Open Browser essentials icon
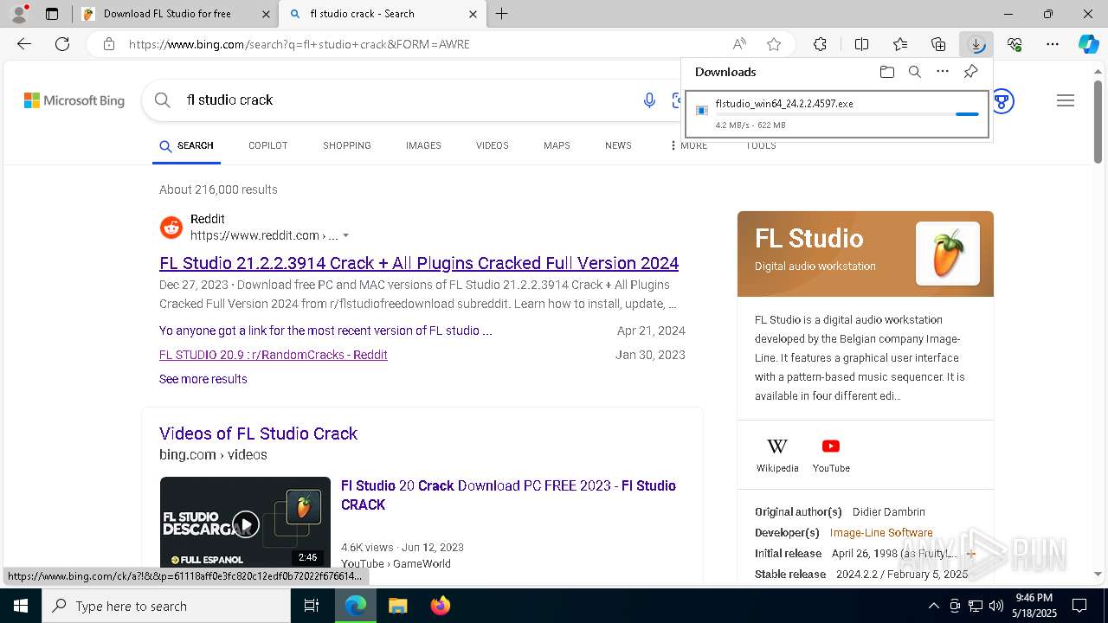 click(1015, 44)
